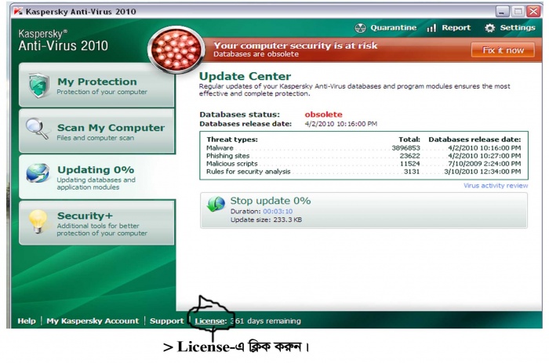549x363 pixels.
Task: Click the Phishing sites row
Action: [363, 156]
